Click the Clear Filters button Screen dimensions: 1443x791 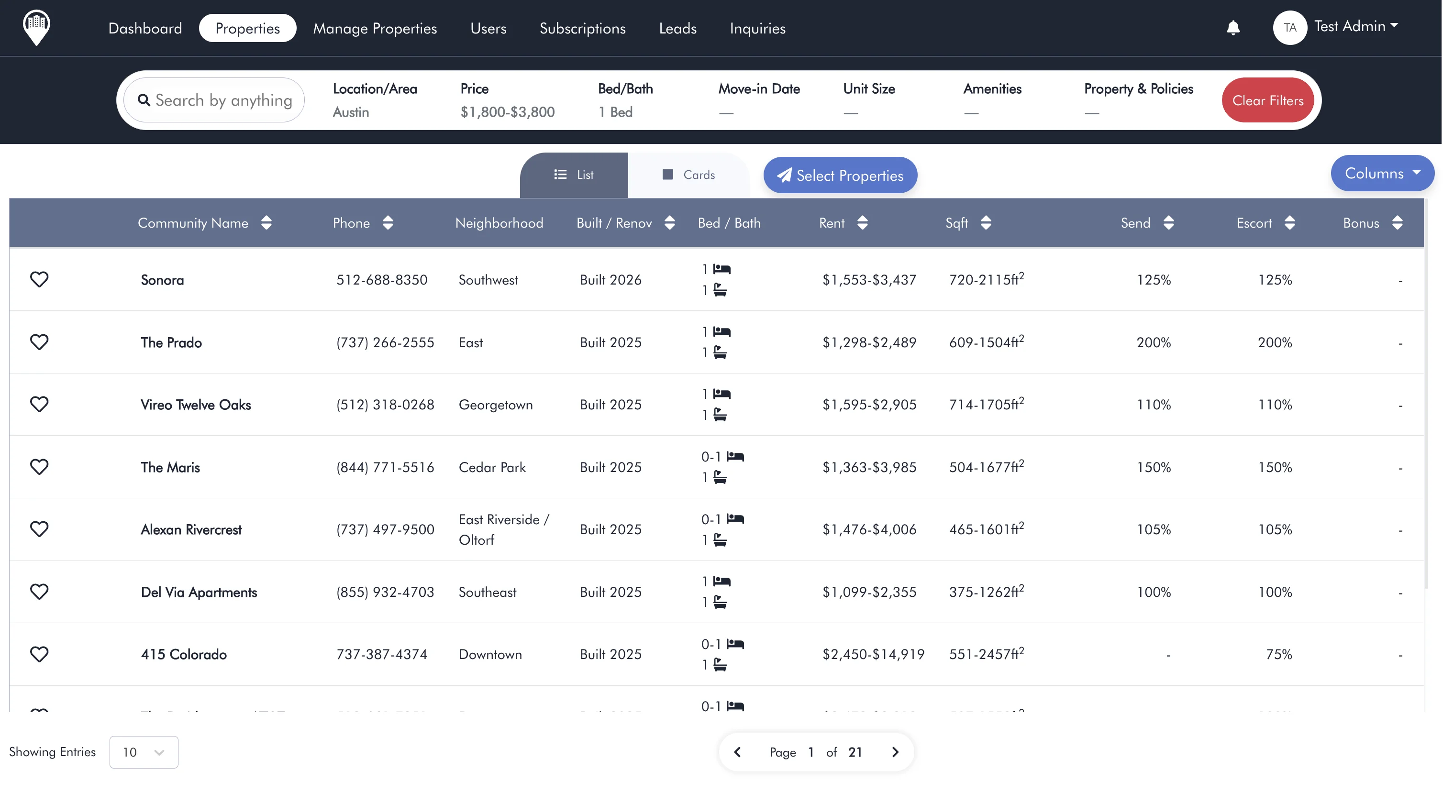click(x=1267, y=100)
